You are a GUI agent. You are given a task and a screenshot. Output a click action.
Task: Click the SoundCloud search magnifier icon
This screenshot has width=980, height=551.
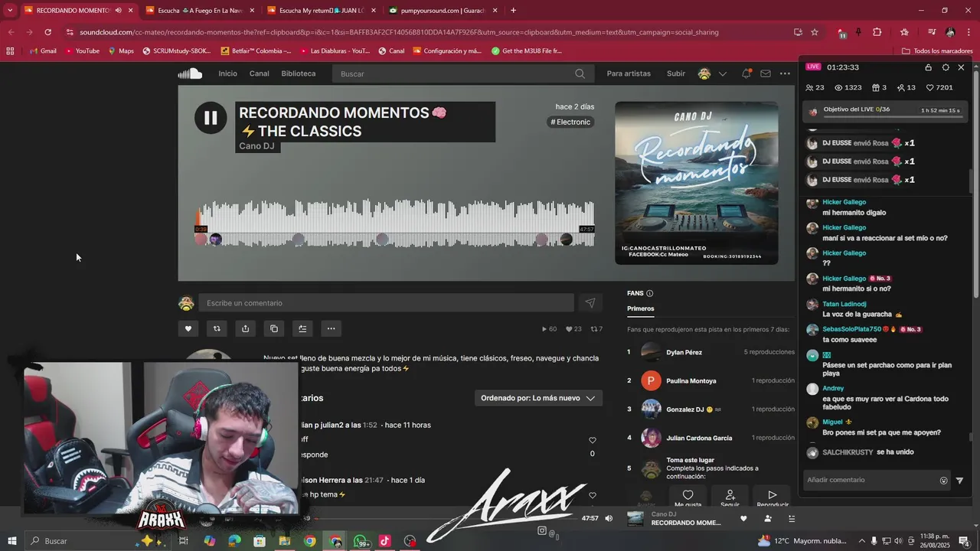(x=580, y=73)
